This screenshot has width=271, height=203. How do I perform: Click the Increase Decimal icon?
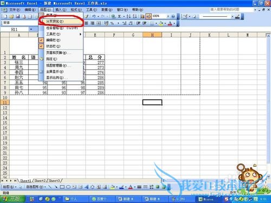pyautogui.click(x=124, y=23)
